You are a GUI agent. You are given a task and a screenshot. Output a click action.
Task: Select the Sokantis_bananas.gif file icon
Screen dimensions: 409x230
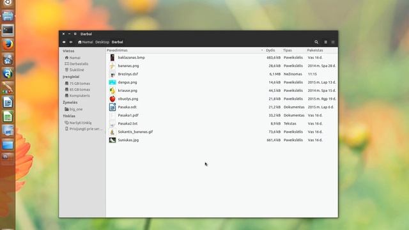tap(112, 132)
